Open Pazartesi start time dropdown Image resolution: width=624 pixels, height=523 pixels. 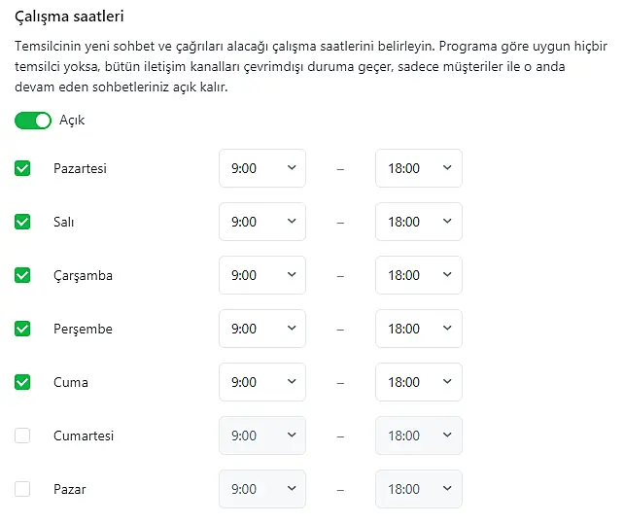262,168
